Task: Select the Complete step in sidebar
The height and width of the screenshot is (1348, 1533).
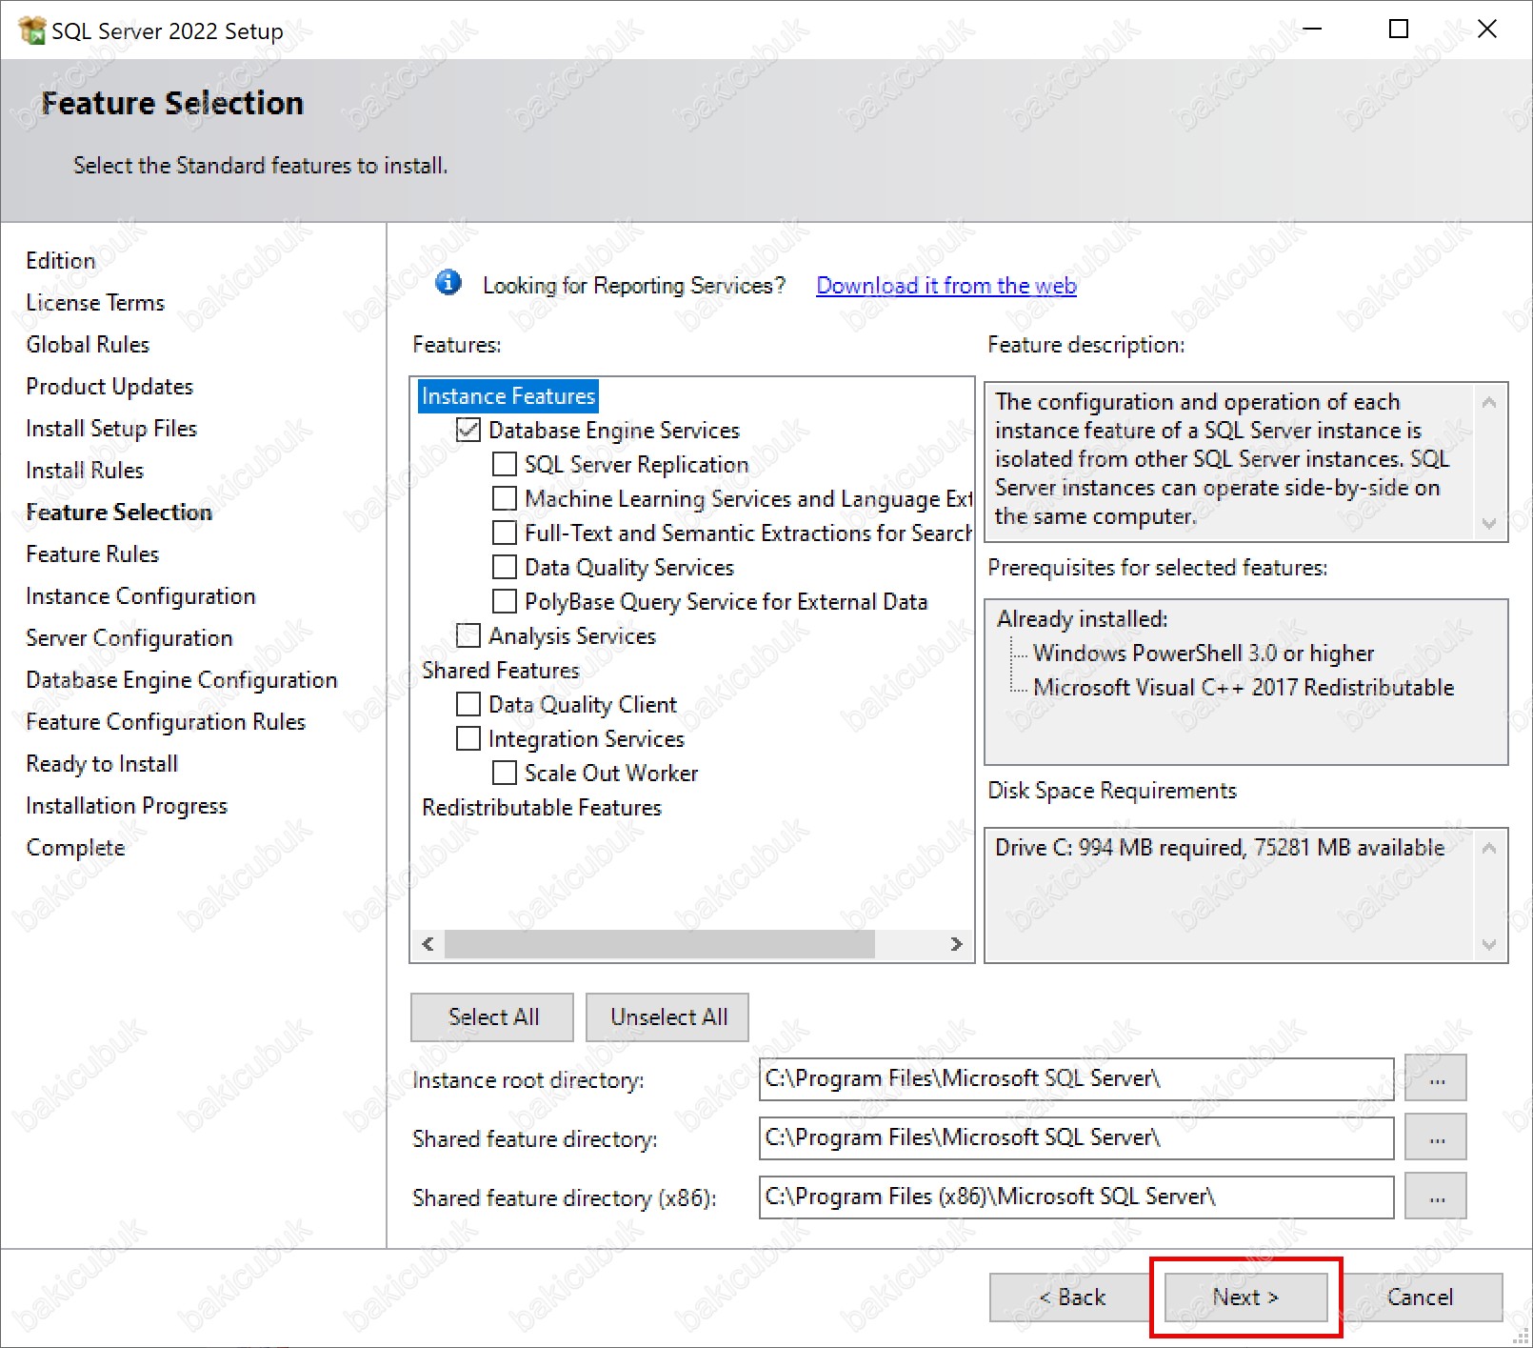Action: (75, 848)
